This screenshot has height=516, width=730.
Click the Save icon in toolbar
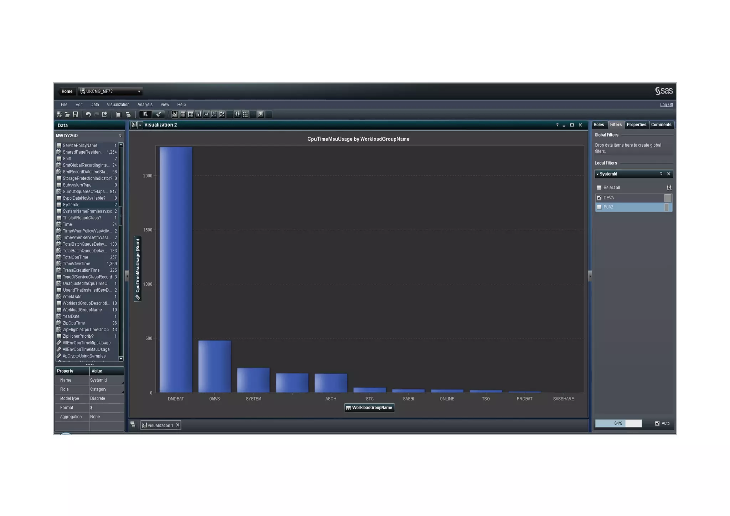pos(75,114)
